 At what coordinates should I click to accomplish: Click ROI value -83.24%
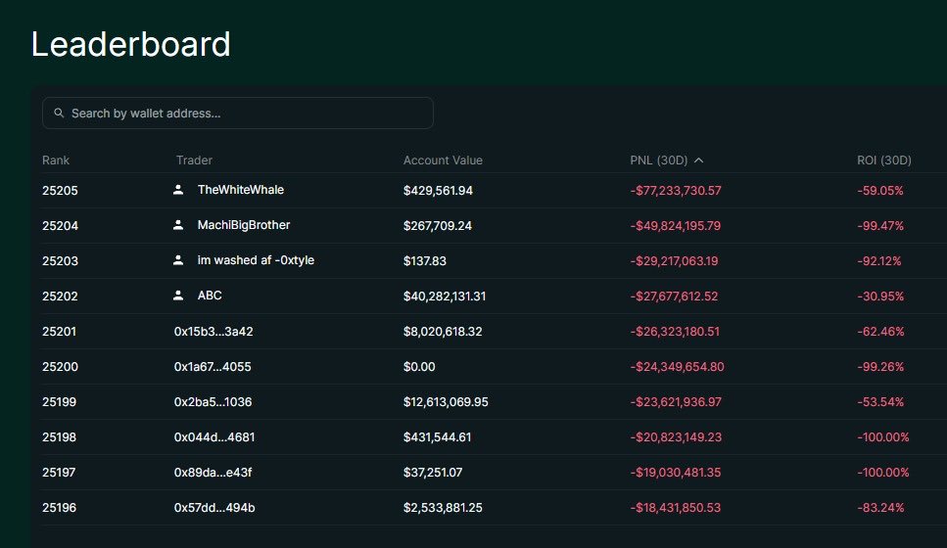880,508
